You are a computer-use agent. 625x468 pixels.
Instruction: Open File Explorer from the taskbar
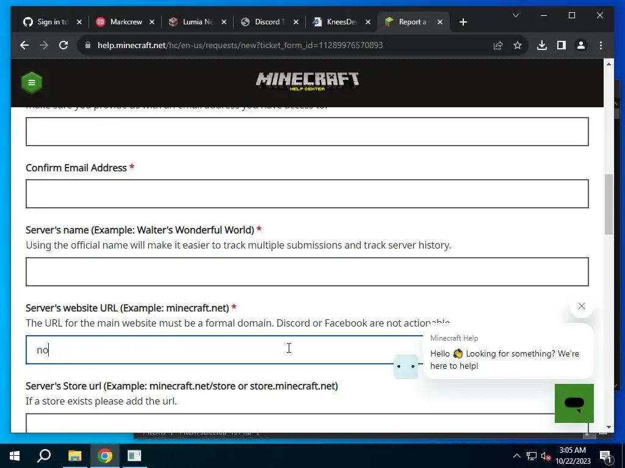pos(74,456)
